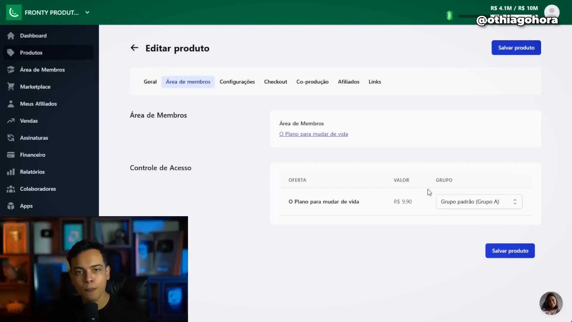
Task: Click the green Fronty logo icon
Action: [14, 12]
